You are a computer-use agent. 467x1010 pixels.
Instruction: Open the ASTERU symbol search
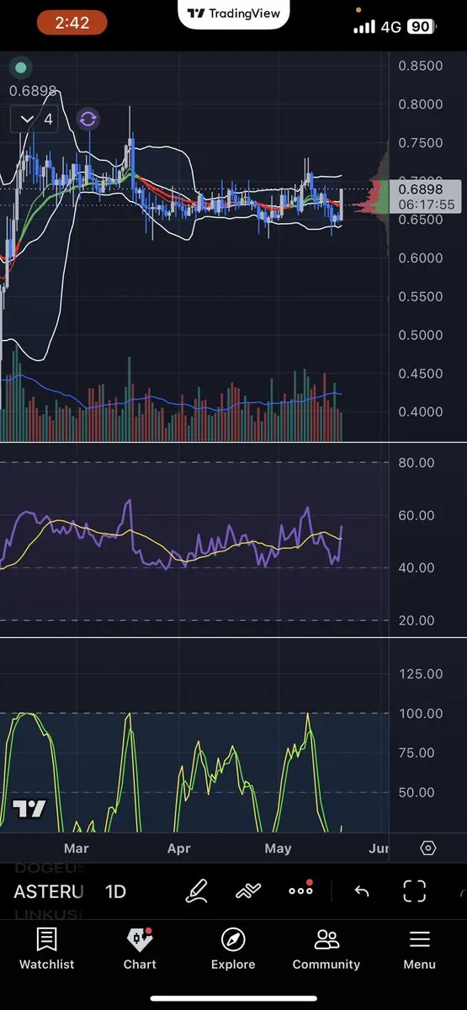(x=48, y=892)
